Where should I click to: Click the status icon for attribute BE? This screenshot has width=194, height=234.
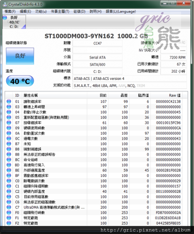9,170
